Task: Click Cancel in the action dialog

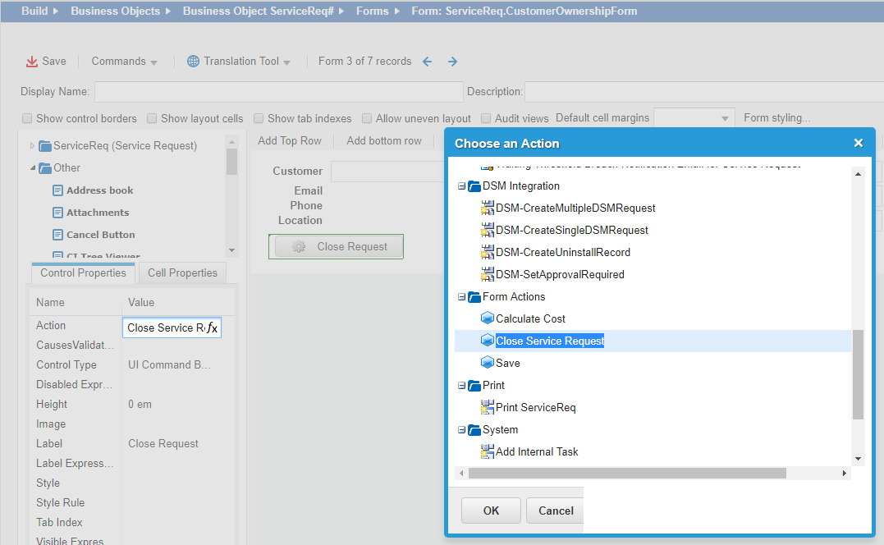Action: click(556, 511)
